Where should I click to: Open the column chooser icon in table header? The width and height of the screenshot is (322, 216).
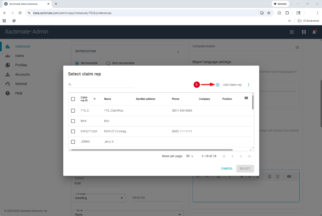(246, 98)
